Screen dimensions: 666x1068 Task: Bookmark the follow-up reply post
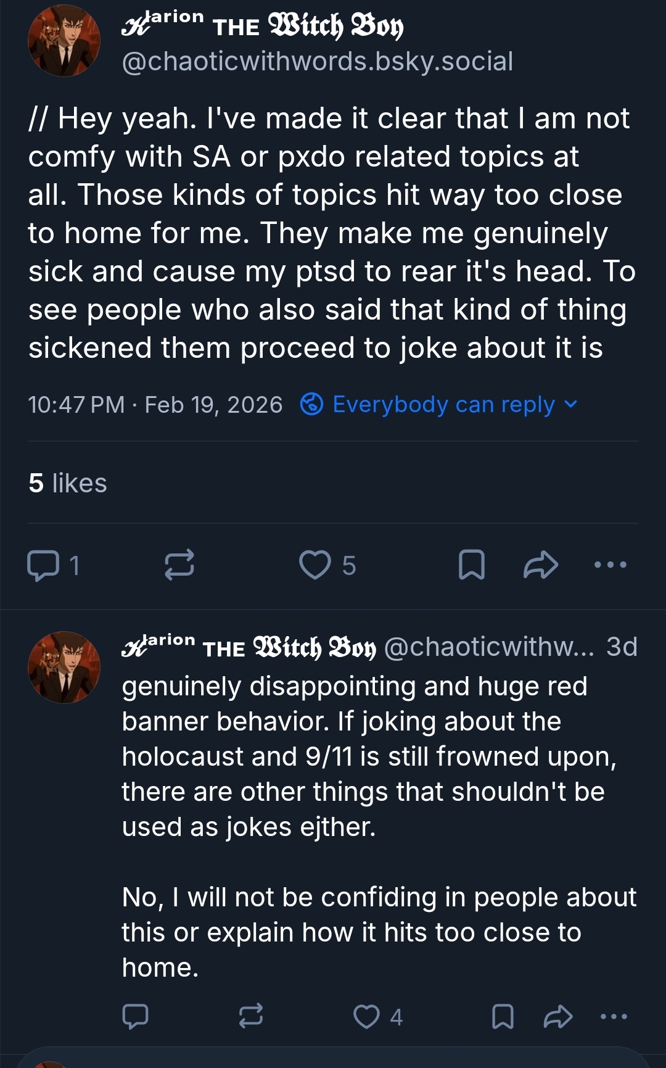503,1016
